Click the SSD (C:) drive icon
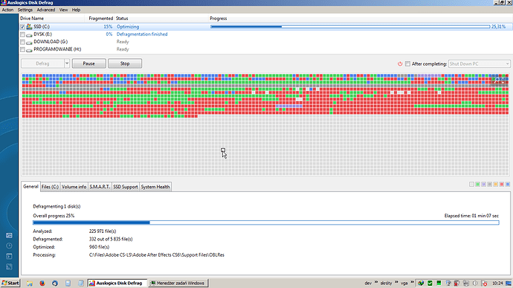Viewport: 513px width, 288px height. coord(29,27)
